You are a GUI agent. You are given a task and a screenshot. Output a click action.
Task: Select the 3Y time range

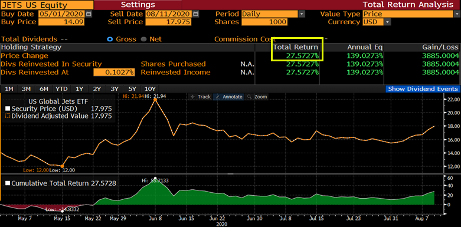[x=115, y=89]
